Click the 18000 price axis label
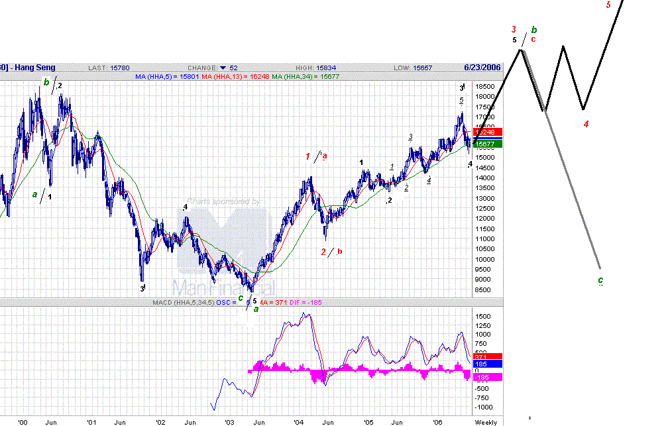 [x=485, y=97]
